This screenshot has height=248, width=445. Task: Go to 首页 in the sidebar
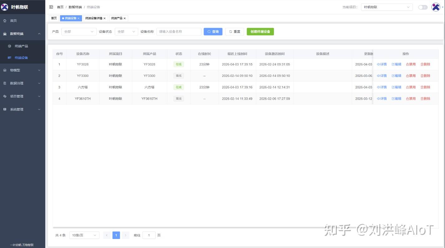click(22, 21)
